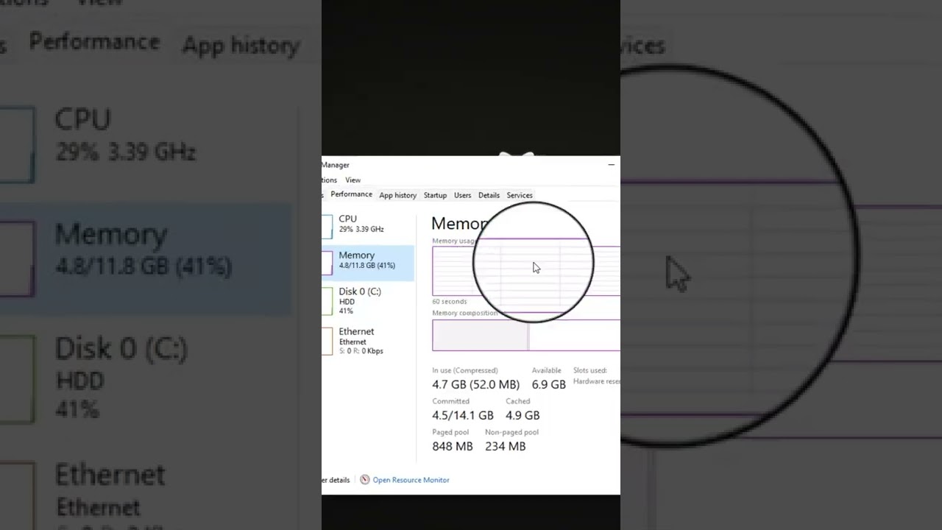Click the Memory usage graph

click(x=526, y=271)
